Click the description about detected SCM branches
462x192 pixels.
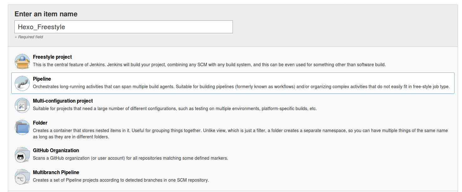click(x=121, y=180)
